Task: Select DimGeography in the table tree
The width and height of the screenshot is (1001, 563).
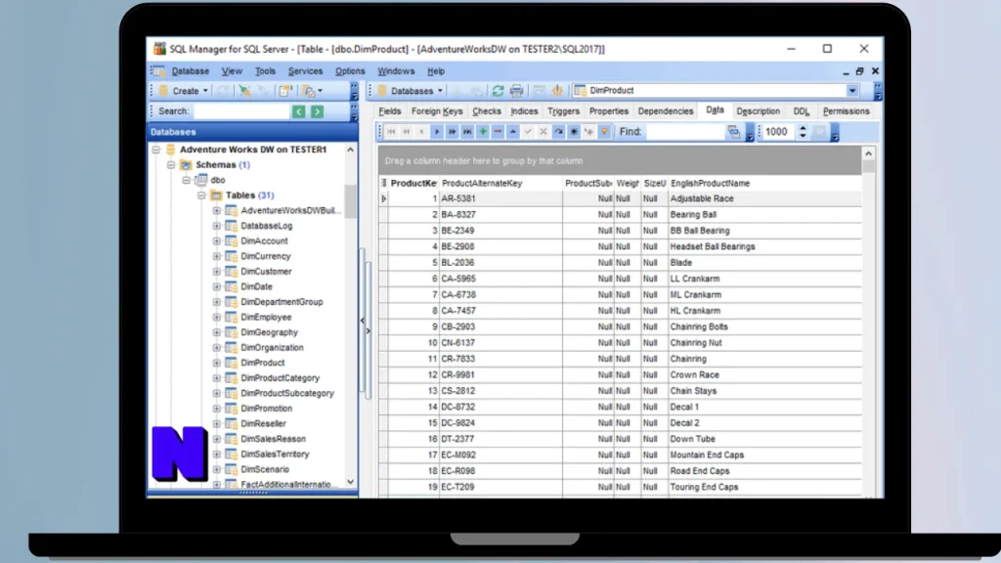Action: (x=269, y=332)
